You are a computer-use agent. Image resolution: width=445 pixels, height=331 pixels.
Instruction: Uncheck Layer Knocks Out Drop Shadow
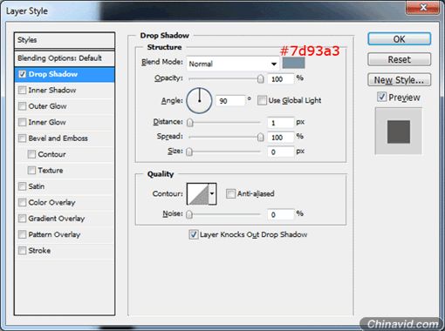(x=194, y=234)
